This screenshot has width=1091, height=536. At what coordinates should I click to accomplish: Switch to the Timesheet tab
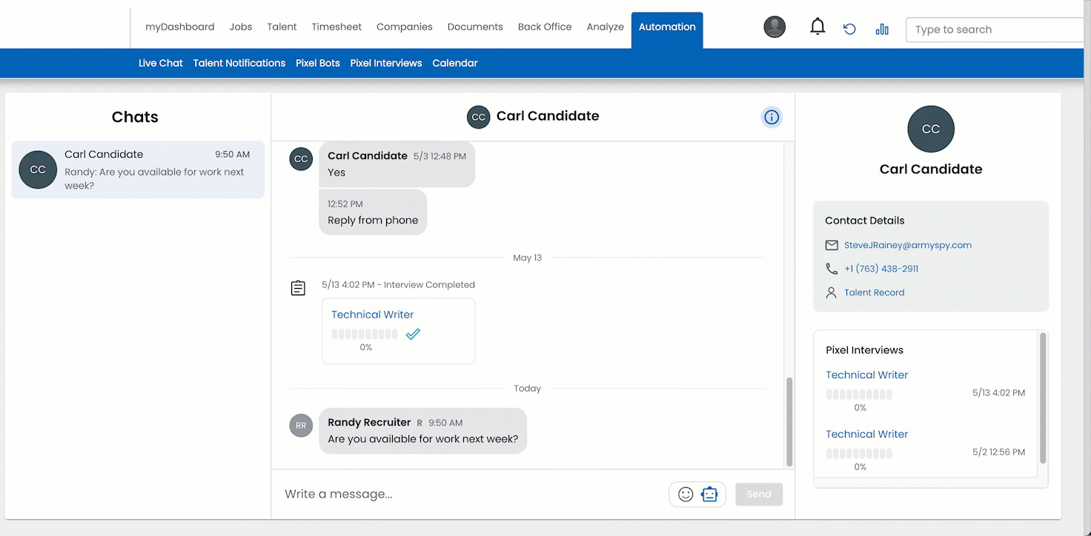336,27
